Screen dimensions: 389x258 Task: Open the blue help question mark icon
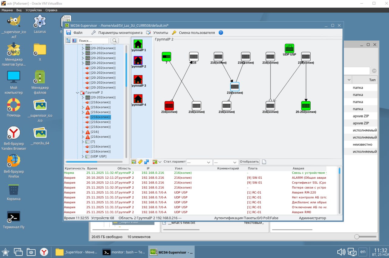pyautogui.click(x=221, y=33)
